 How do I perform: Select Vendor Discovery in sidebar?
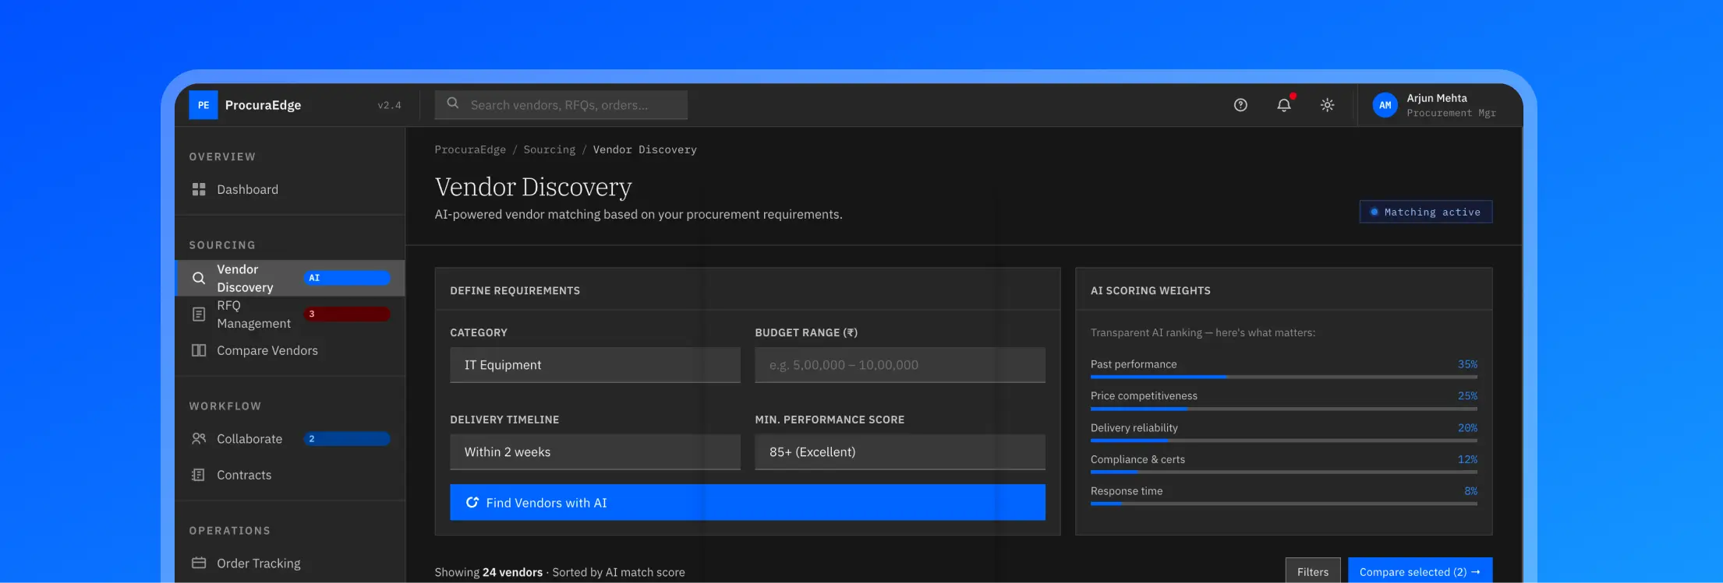pyautogui.click(x=290, y=278)
